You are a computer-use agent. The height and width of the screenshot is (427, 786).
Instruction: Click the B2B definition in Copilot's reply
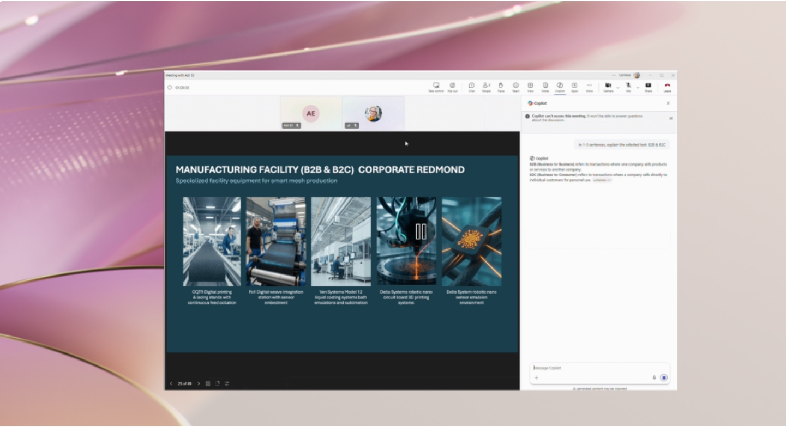598,167
